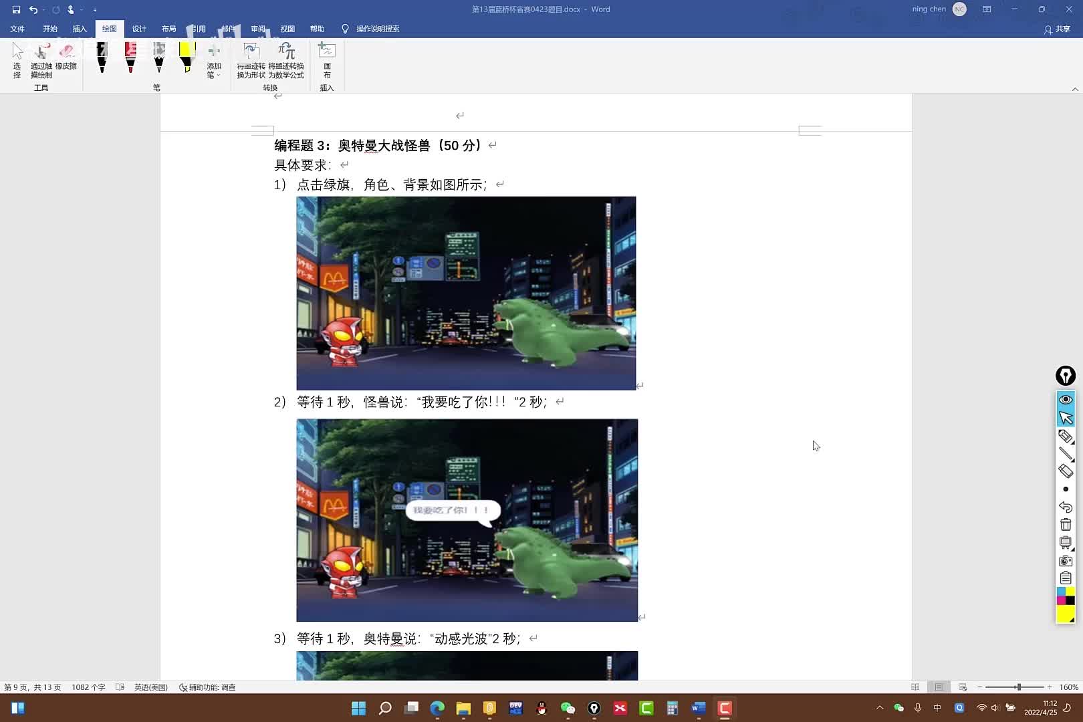Collapse the ribbon with the chevron

pos(1075,89)
